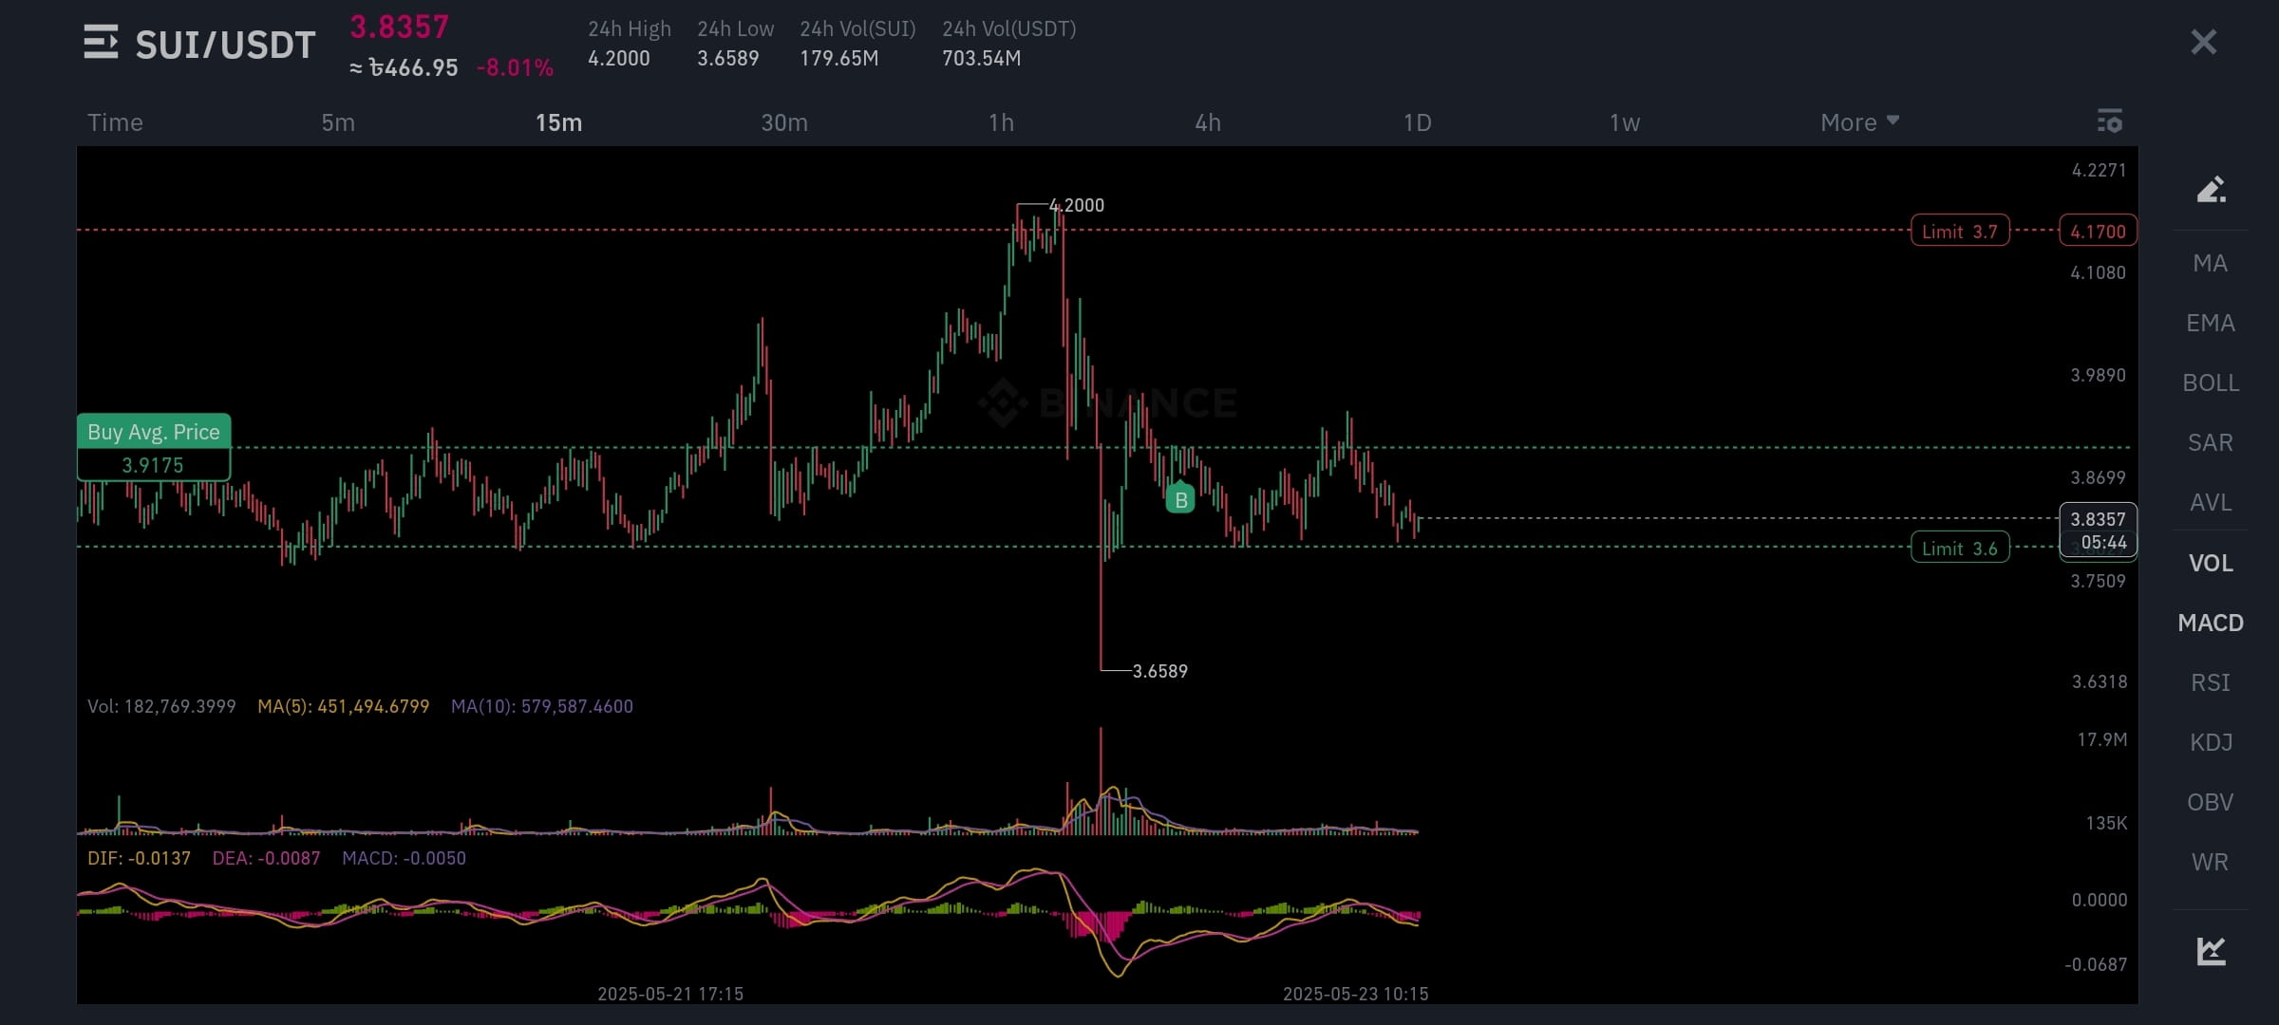Click the MA(10) volume readout
This screenshot has width=2279, height=1025.
click(541, 706)
